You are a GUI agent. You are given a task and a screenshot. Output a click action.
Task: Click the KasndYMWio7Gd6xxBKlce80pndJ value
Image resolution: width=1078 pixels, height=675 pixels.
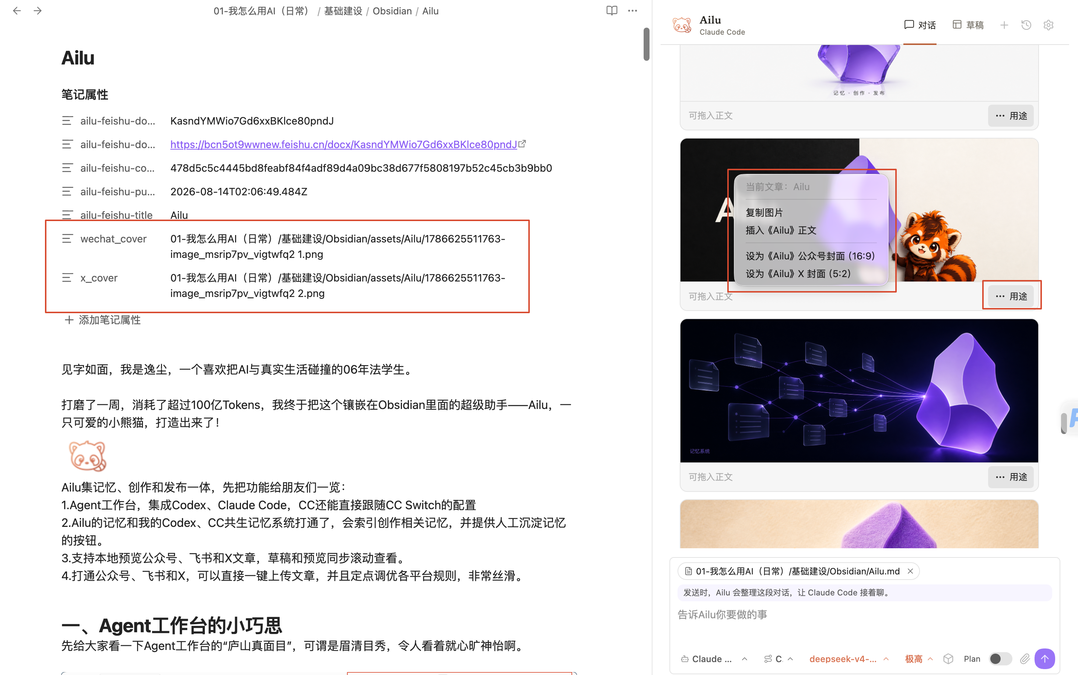[x=252, y=120]
